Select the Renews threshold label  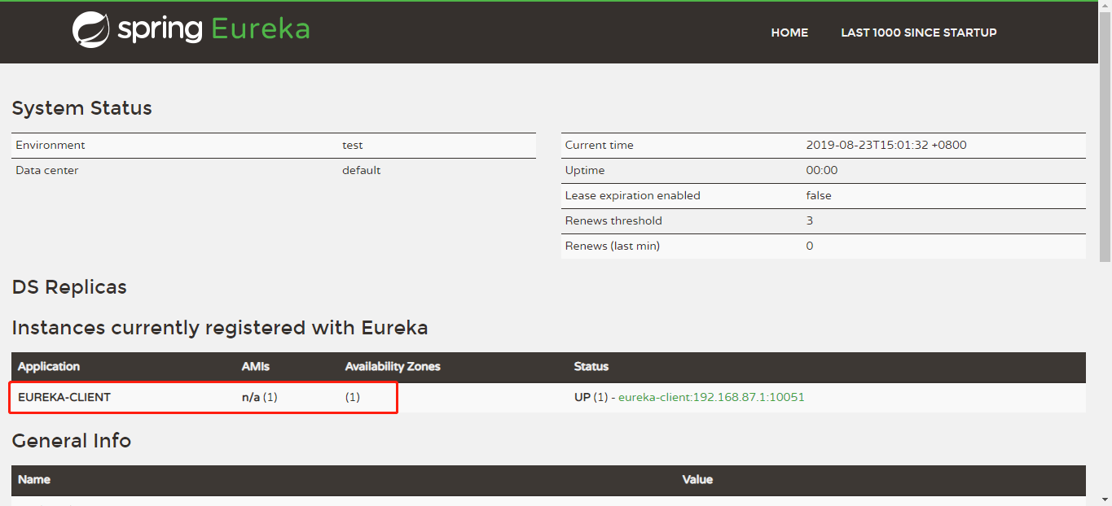click(x=613, y=220)
